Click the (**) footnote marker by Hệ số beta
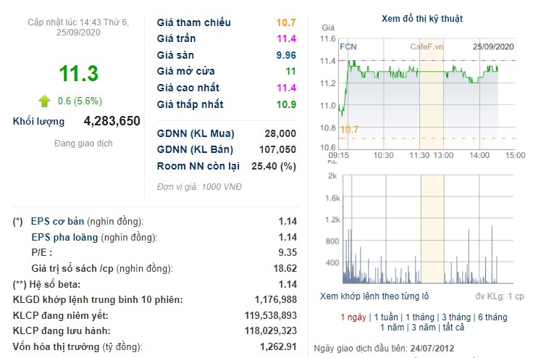 point(20,284)
